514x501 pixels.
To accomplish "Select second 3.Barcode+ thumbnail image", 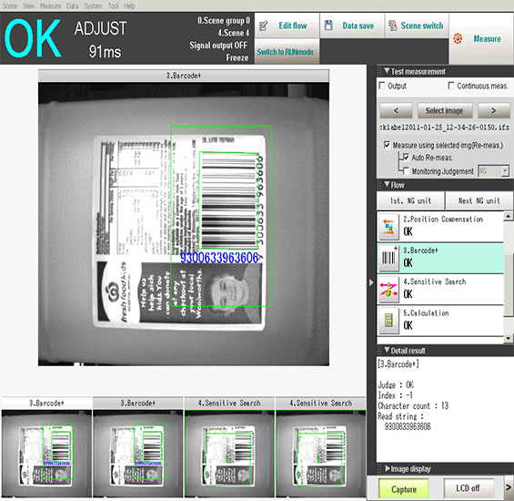I will point(137,454).
